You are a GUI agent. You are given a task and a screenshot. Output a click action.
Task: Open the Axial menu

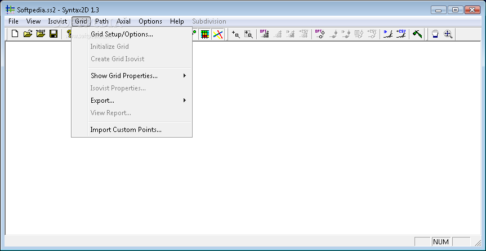pyautogui.click(x=123, y=21)
